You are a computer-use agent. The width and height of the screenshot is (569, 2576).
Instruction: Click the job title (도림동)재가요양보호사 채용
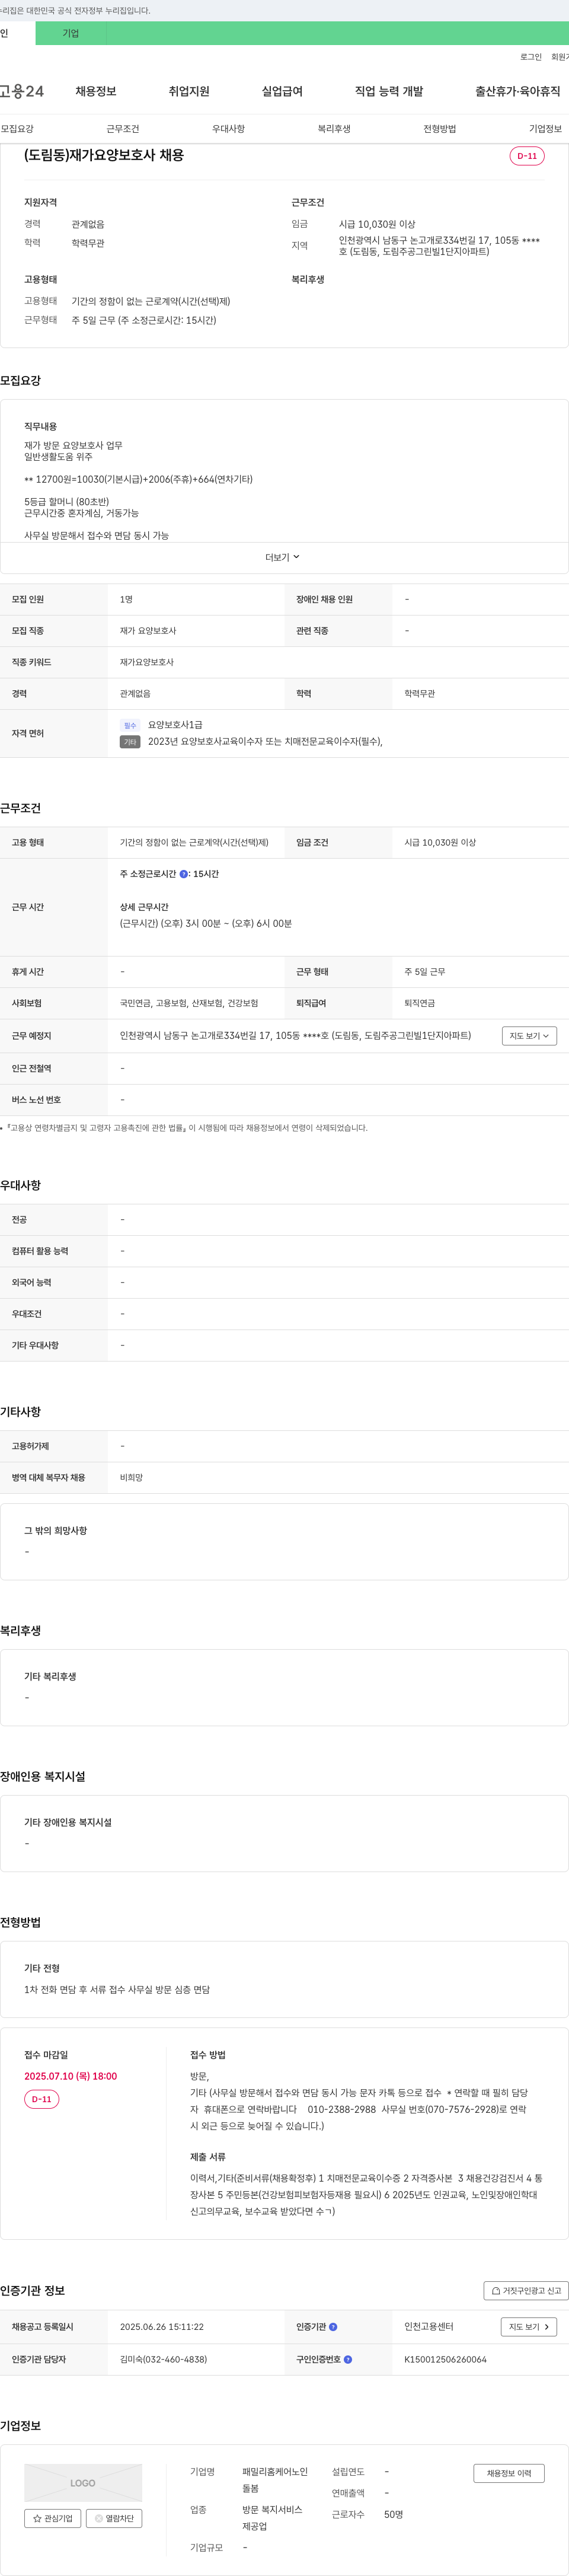(104, 155)
